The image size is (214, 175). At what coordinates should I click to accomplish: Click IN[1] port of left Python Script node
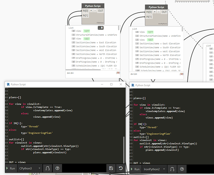85,15
